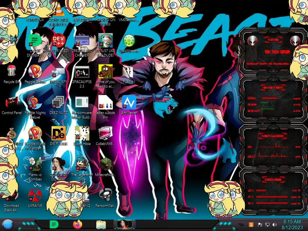Open the 'CREDIT CARD CHECKER' icon
Image resolution: width=308 pixels, height=231 pixels.
[x=82, y=40]
